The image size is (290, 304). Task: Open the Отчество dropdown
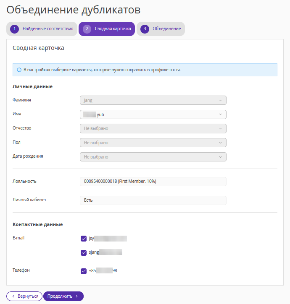[153, 128]
